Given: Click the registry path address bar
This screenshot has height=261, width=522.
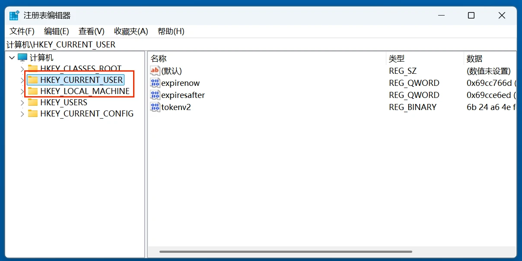Looking at the screenshot, I should 259,44.
